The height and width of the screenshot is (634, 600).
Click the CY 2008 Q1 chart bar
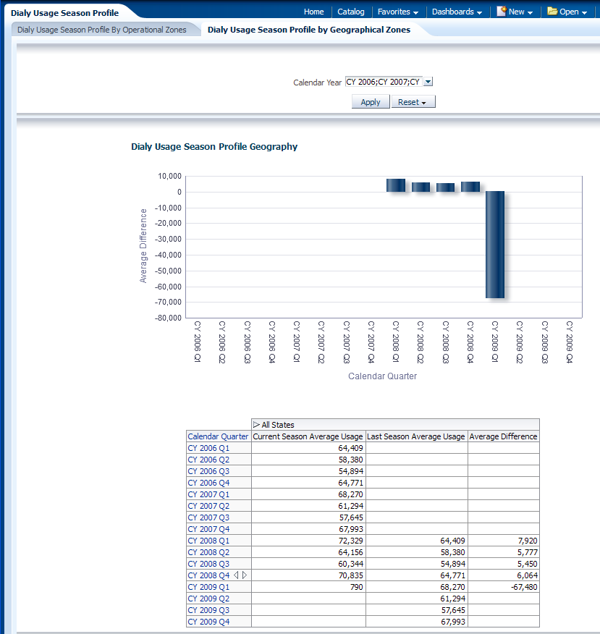tap(396, 185)
